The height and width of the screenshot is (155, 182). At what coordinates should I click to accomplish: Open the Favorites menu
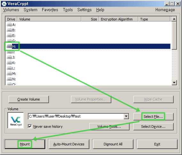[x=50, y=10]
